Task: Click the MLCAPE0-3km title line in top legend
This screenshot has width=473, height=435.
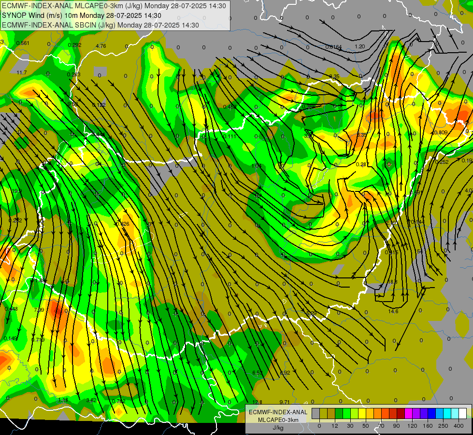Action: 114,6
